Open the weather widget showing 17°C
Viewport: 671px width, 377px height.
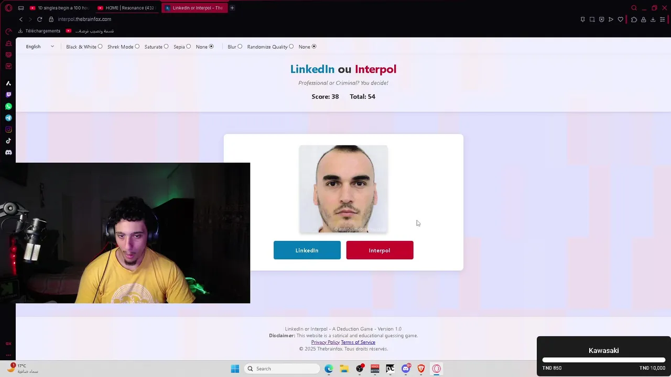tap(23, 369)
